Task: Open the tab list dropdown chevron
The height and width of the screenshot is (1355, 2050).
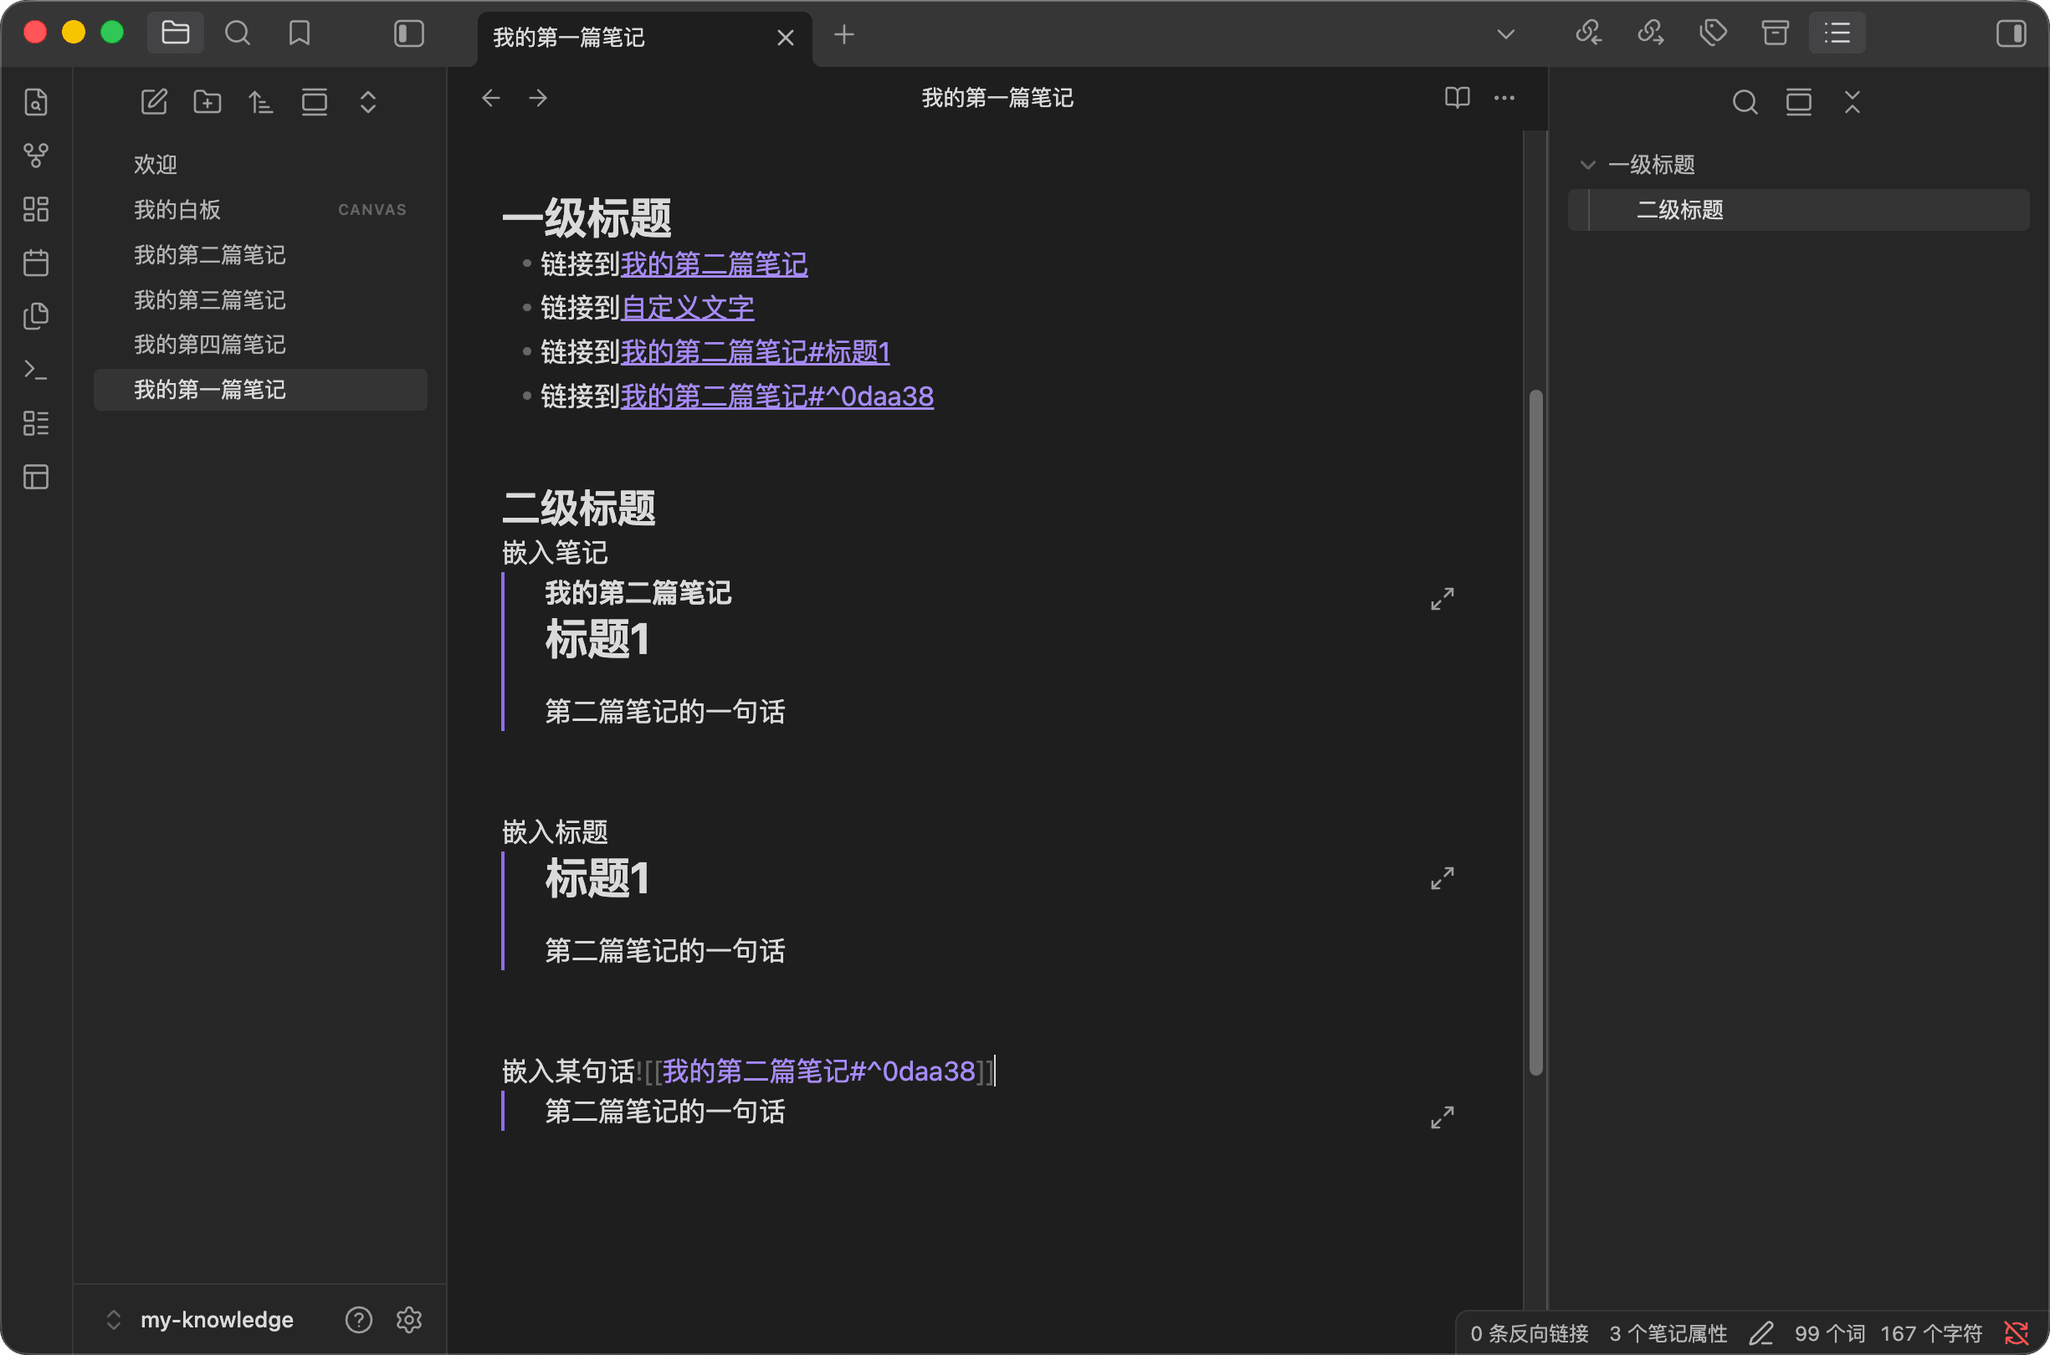Action: (x=1505, y=33)
